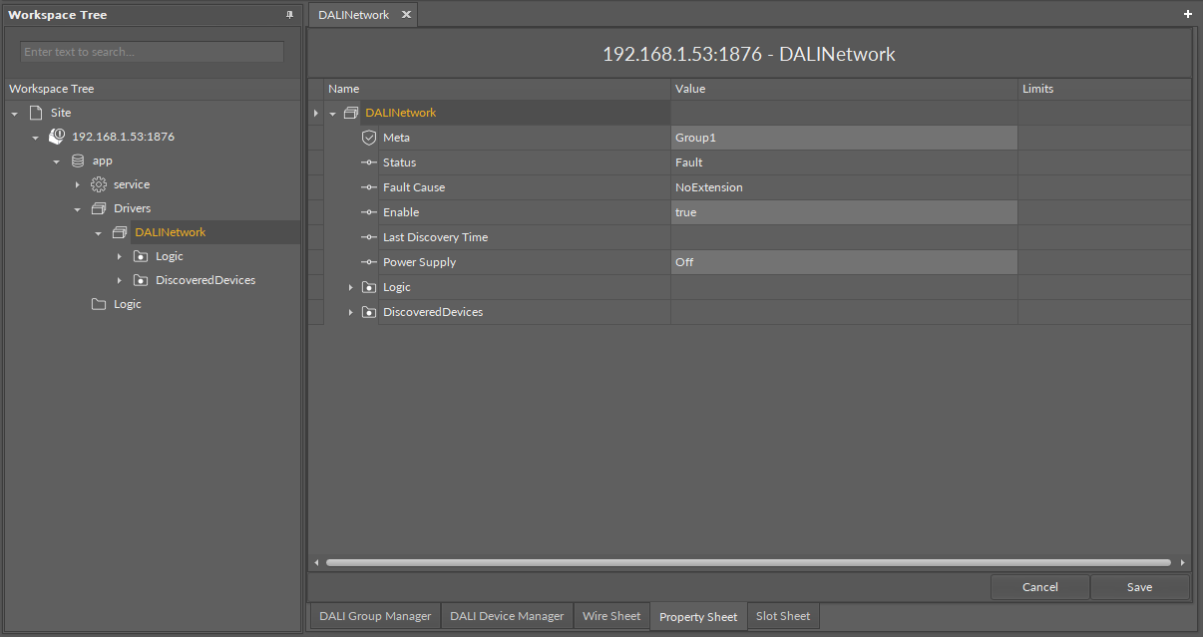Expand DiscoveredDevices in the Workspace Tree
This screenshot has height=637, width=1203.
pyautogui.click(x=119, y=281)
